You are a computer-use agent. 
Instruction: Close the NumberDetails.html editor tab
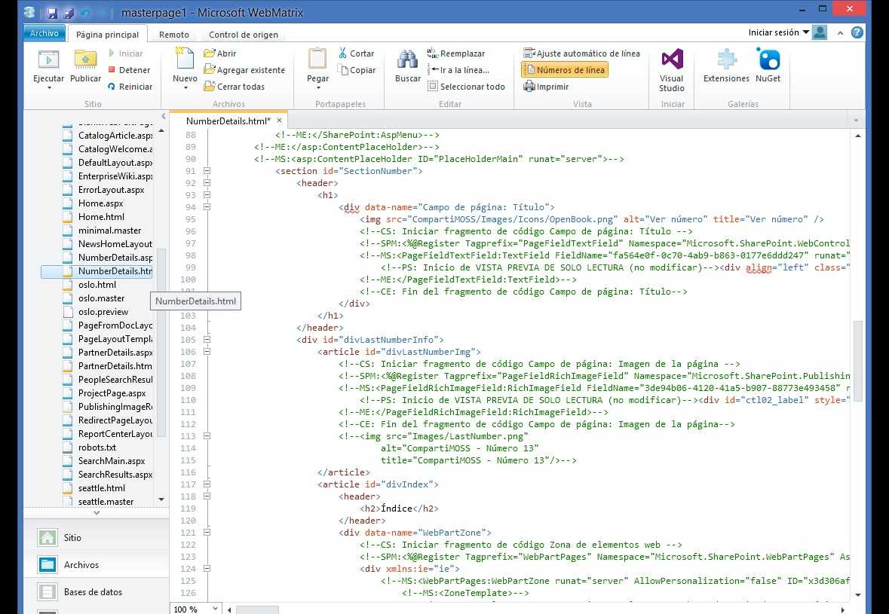(x=280, y=121)
